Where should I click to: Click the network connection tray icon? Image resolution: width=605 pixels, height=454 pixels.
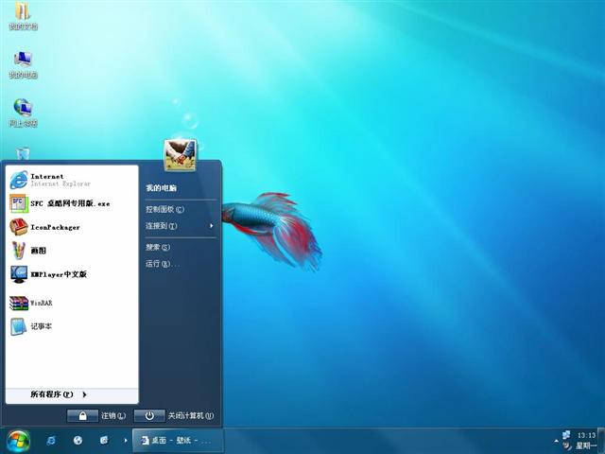[566, 435]
